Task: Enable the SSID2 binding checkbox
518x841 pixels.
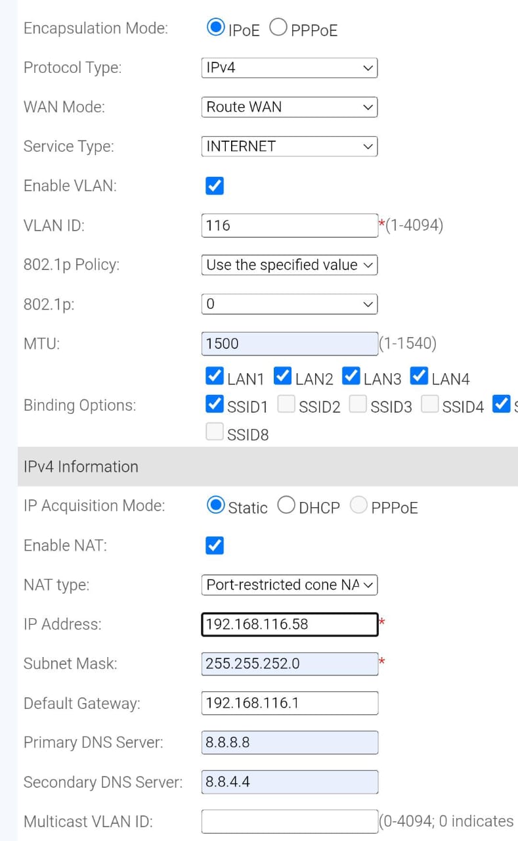Action: [x=286, y=404]
